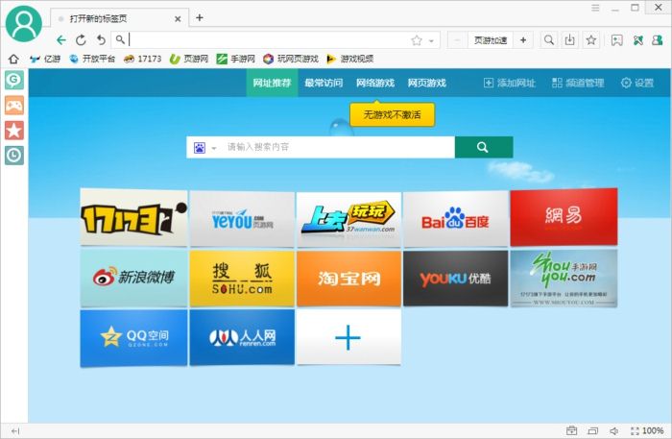Click the magnifier icon in address bar
The width and height of the screenshot is (672, 439).
120,40
